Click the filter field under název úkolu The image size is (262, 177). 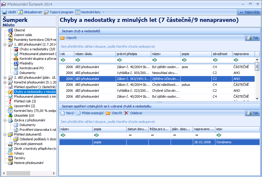coord(95,60)
